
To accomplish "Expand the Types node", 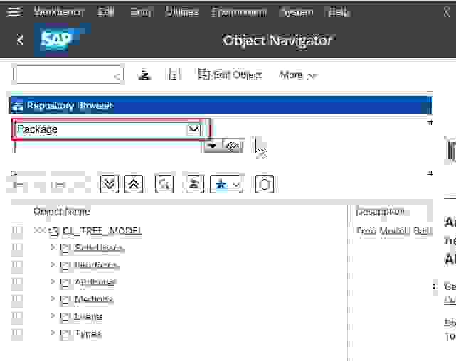I will tap(53, 333).
